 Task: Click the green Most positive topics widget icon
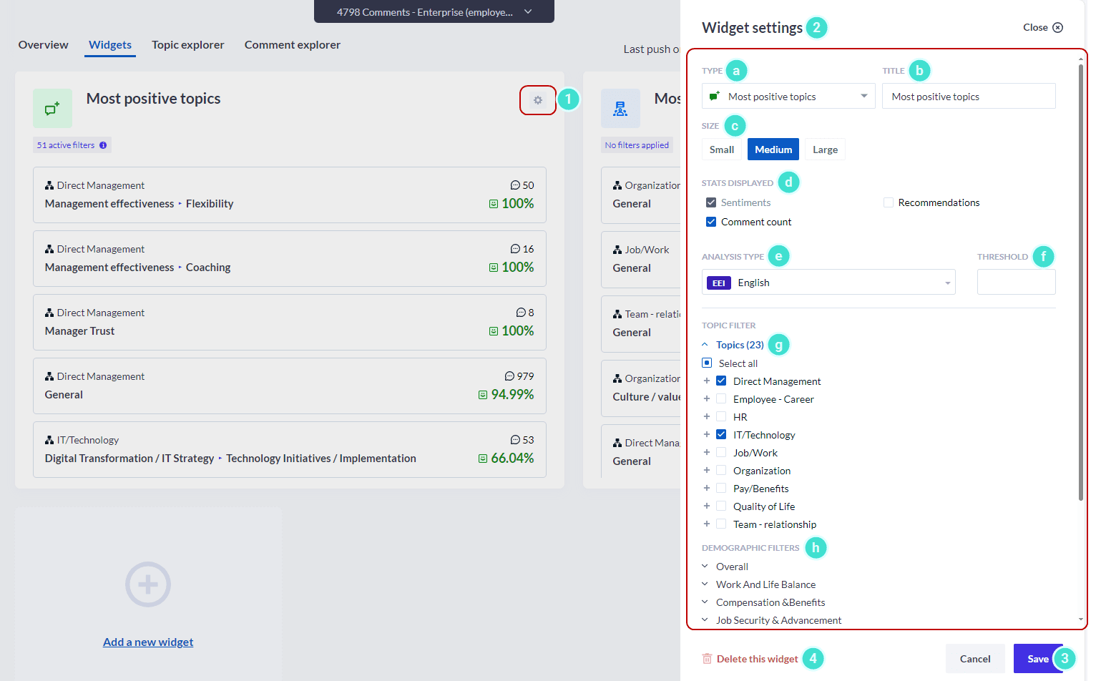pos(52,109)
